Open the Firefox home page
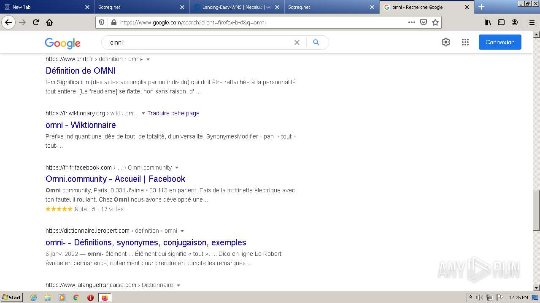This screenshot has height=303, width=540. (x=49, y=22)
